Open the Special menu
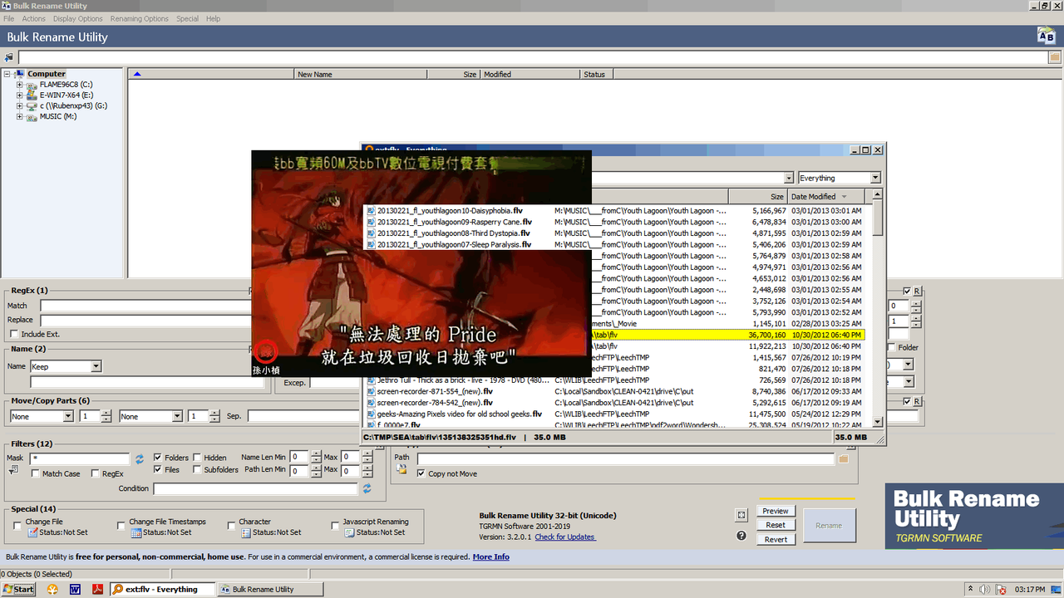 [187, 18]
